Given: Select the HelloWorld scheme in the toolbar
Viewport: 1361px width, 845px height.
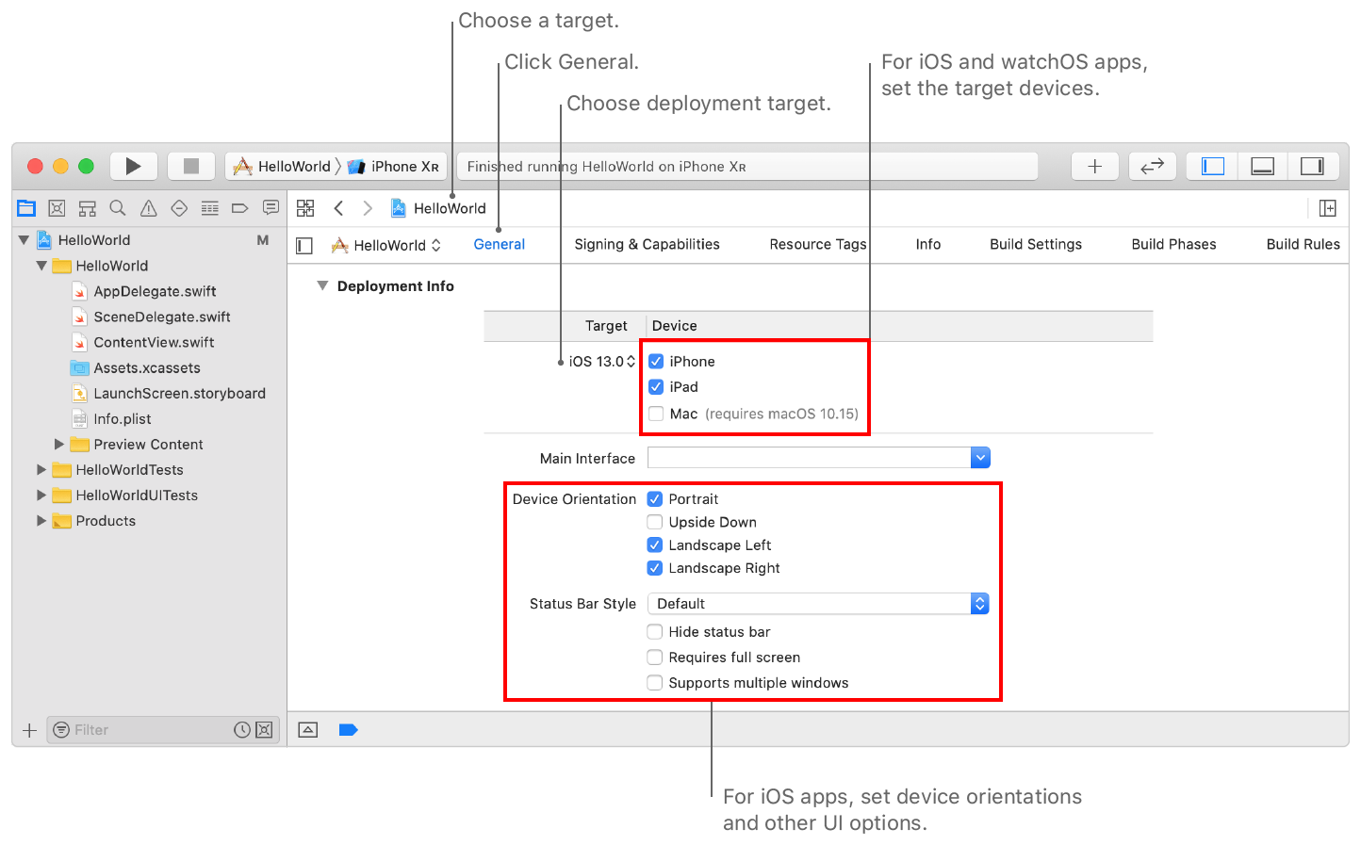Looking at the screenshot, I should [x=282, y=167].
